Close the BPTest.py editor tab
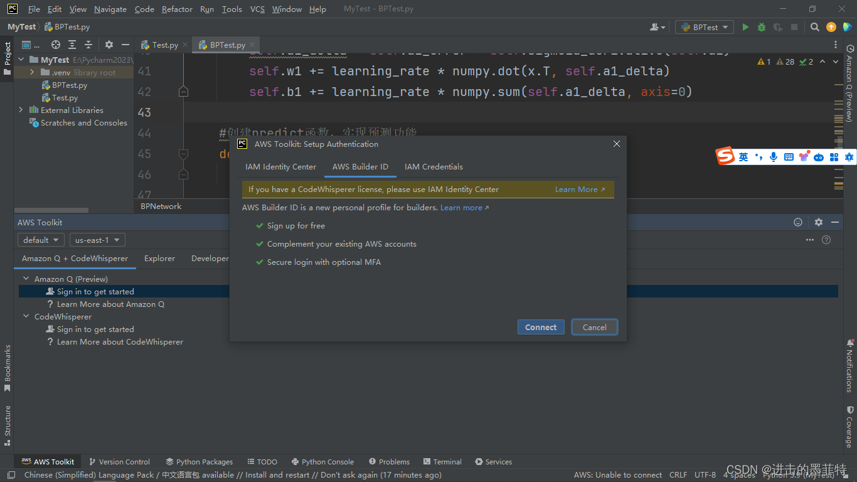Viewport: 857px width, 482px height. (x=252, y=45)
